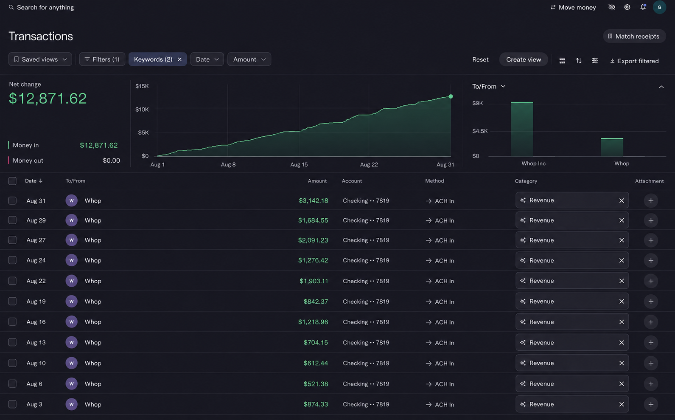
Task: Toggle hide balances eye icon
Action: (x=611, y=7)
